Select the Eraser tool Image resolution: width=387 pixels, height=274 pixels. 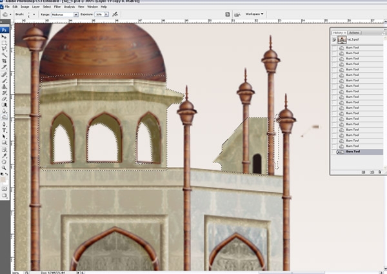(x=4, y=99)
